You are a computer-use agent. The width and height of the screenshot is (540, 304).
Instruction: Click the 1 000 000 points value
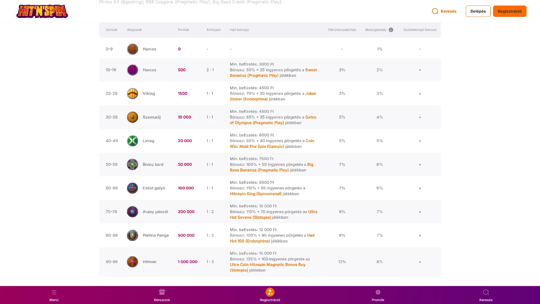(x=188, y=262)
